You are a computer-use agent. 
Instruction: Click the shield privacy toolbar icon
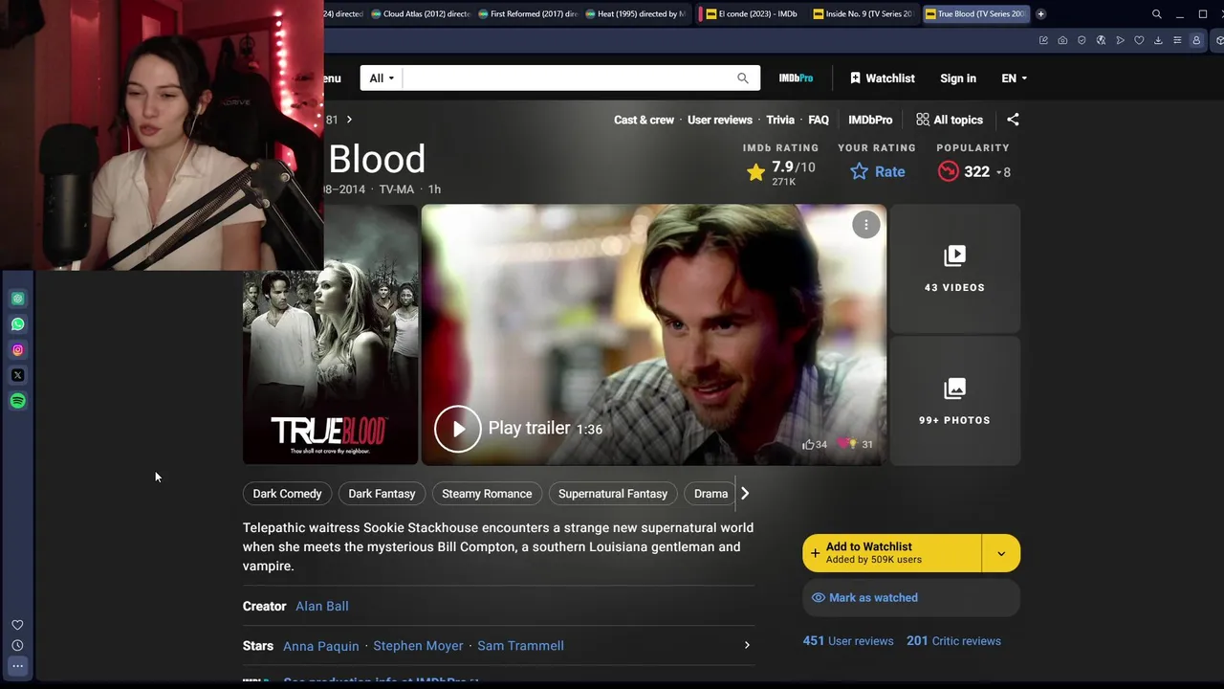(x=1082, y=40)
